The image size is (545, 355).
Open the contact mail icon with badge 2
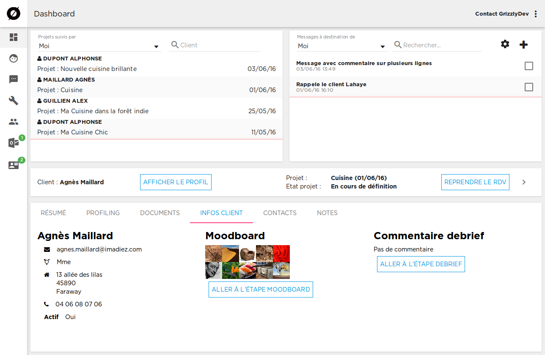tap(14, 165)
